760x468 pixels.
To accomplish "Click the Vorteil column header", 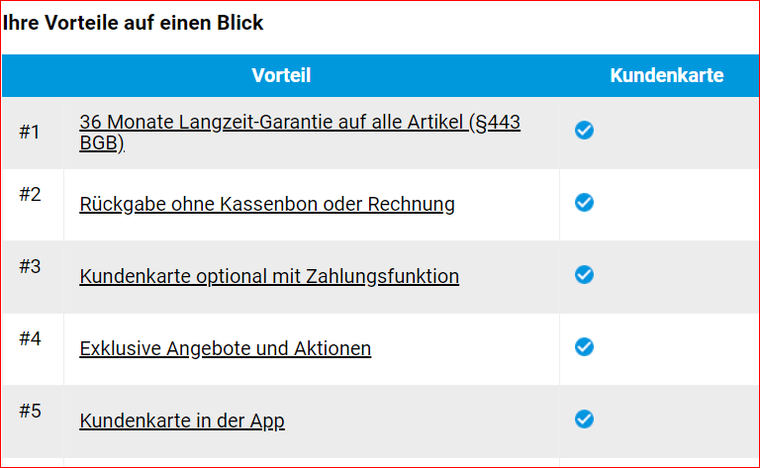I will pos(281,76).
